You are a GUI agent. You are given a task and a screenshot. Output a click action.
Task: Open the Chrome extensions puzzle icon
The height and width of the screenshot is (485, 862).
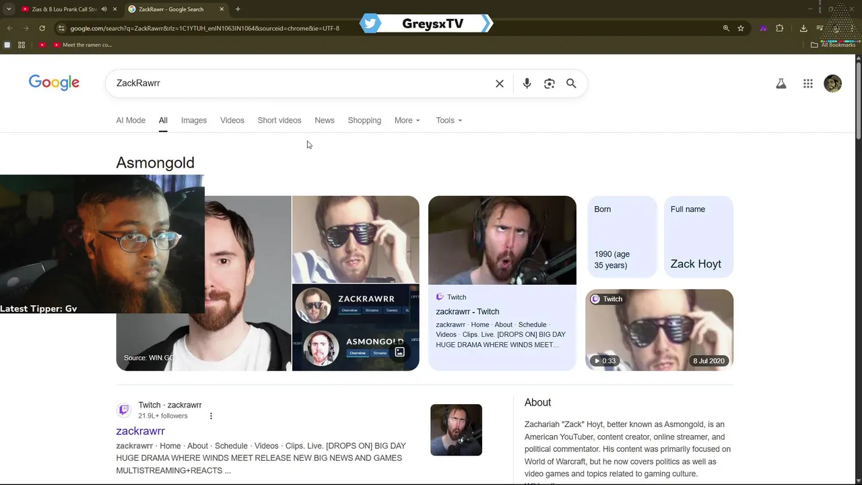pos(780,28)
